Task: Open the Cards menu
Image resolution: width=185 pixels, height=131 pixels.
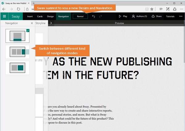Action: (x=40, y=16)
